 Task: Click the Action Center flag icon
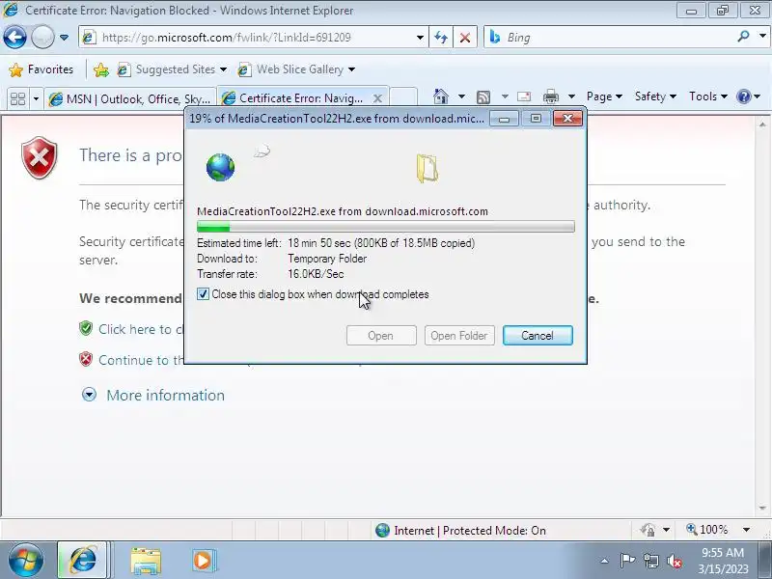pyautogui.click(x=626, y=561)
